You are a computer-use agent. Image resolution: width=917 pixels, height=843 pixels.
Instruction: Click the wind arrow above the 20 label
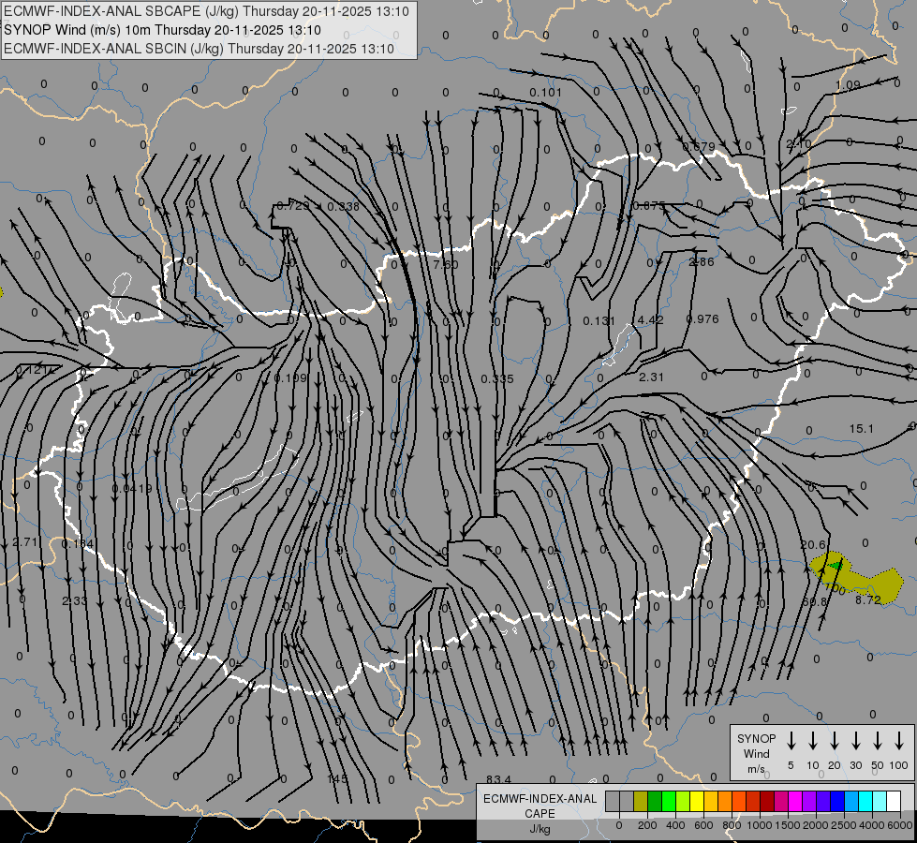(x=834, y=741)
